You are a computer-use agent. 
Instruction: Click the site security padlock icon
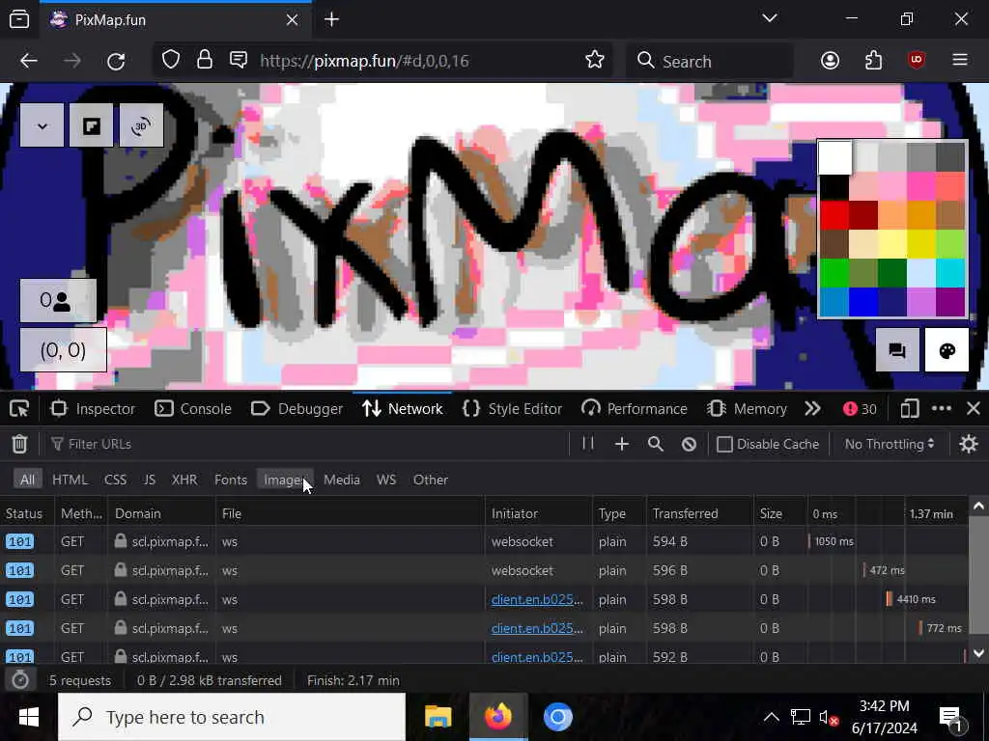point(205,60)
